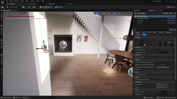Viewport: 177px width, 99px height.
Task: Toggle Include Actor in HLOD checkbox
Action: click(x=157, y=75)
